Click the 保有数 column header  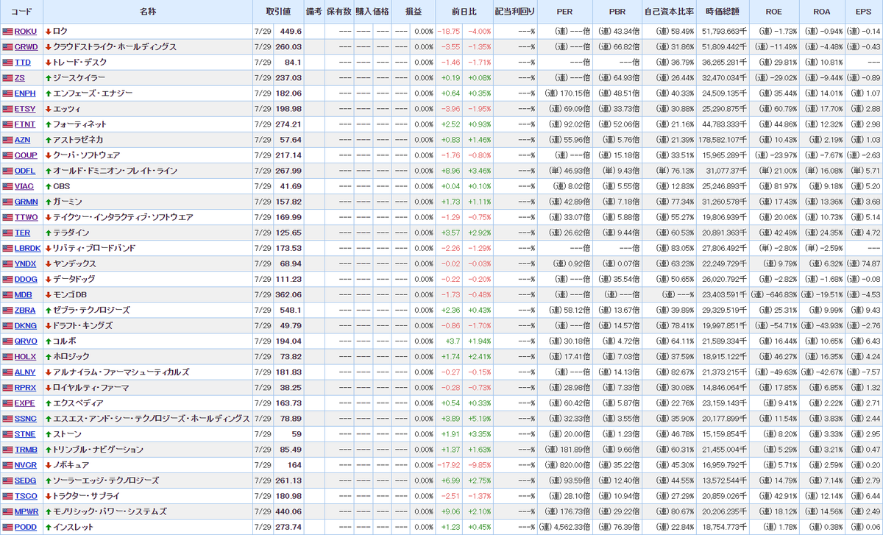pyautogui.click(x=339, y=12)
